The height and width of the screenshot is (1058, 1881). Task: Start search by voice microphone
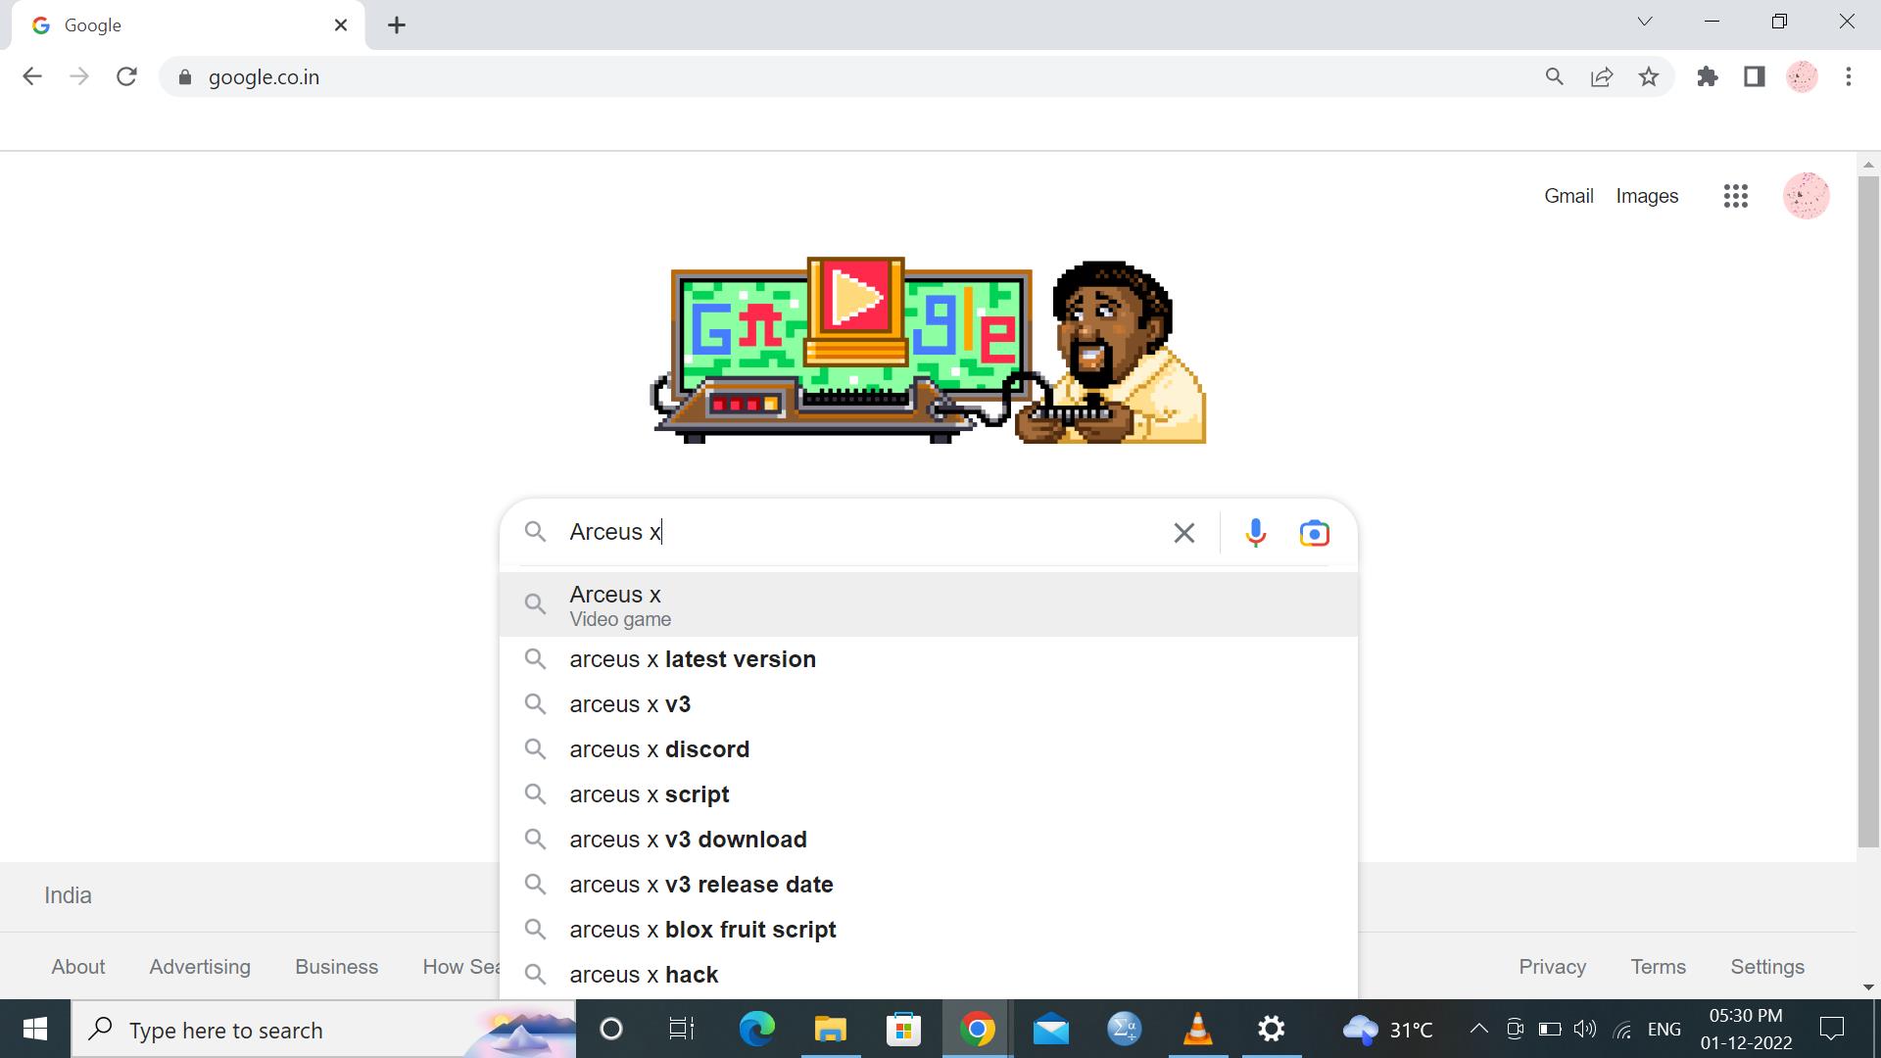[1255, 533]
